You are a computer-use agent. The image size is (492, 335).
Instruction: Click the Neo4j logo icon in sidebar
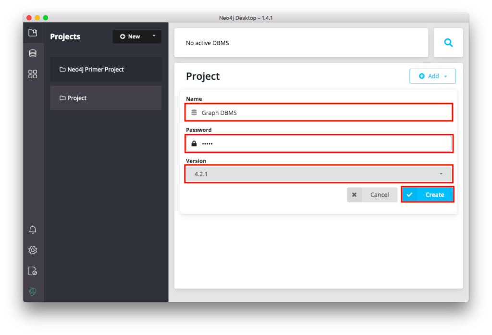point(33,291)
